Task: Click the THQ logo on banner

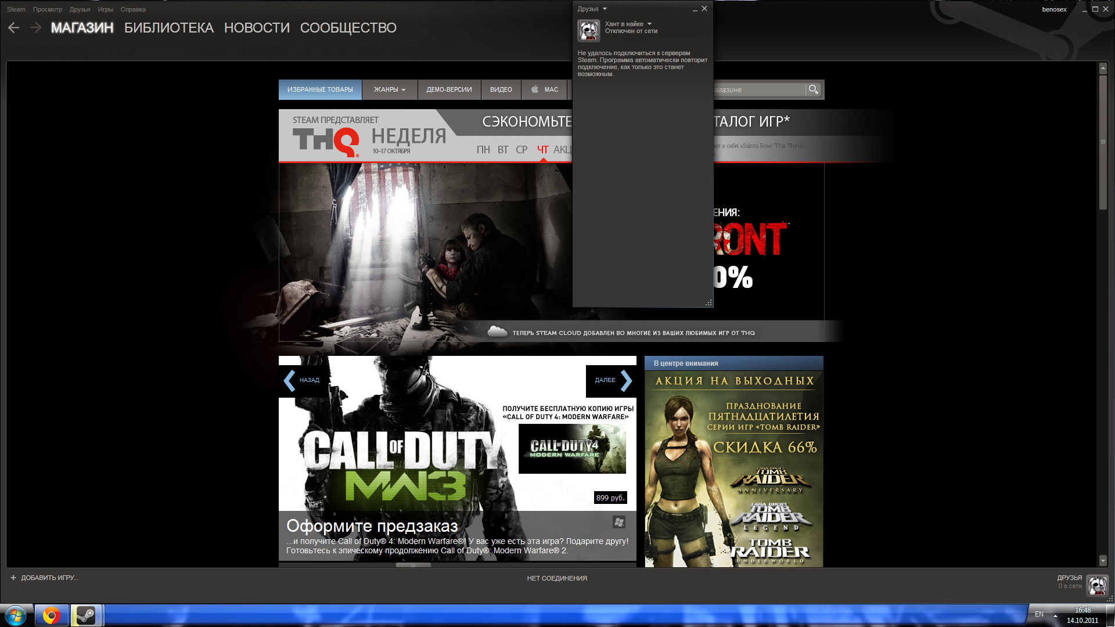Action: pos(326,142)
